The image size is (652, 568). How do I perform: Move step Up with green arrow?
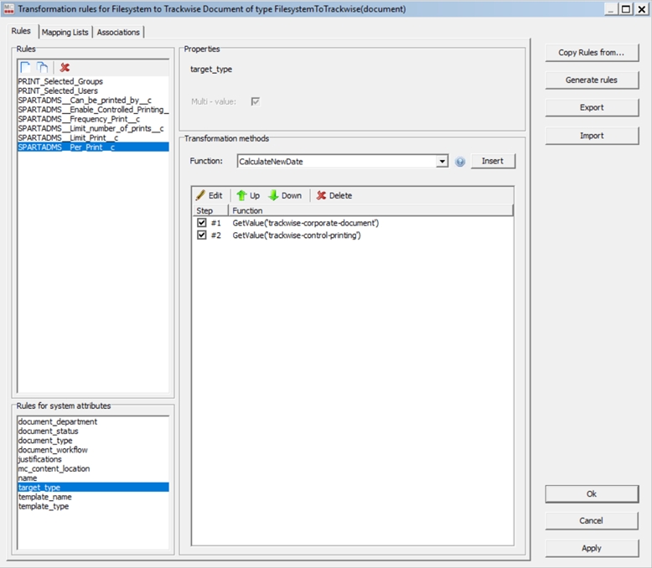(x=248, y=195)
